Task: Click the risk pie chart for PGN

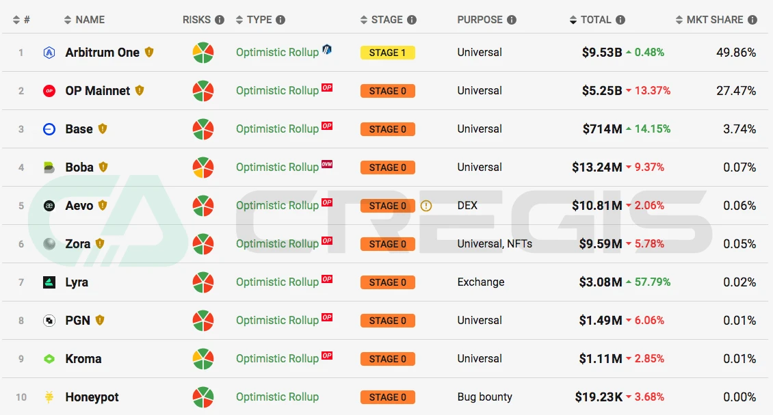Action: coord(202,321)
